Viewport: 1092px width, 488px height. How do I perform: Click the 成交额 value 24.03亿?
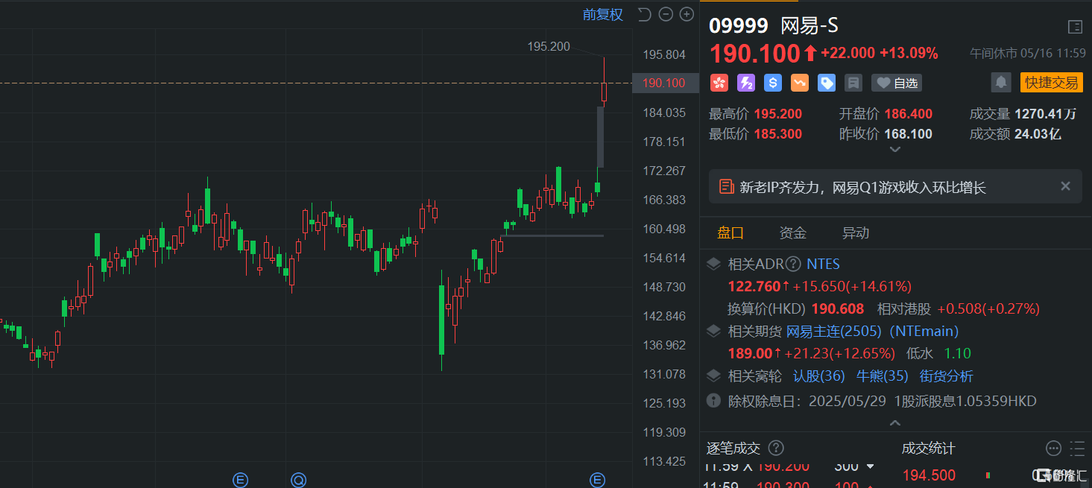tap(1038, 134)
